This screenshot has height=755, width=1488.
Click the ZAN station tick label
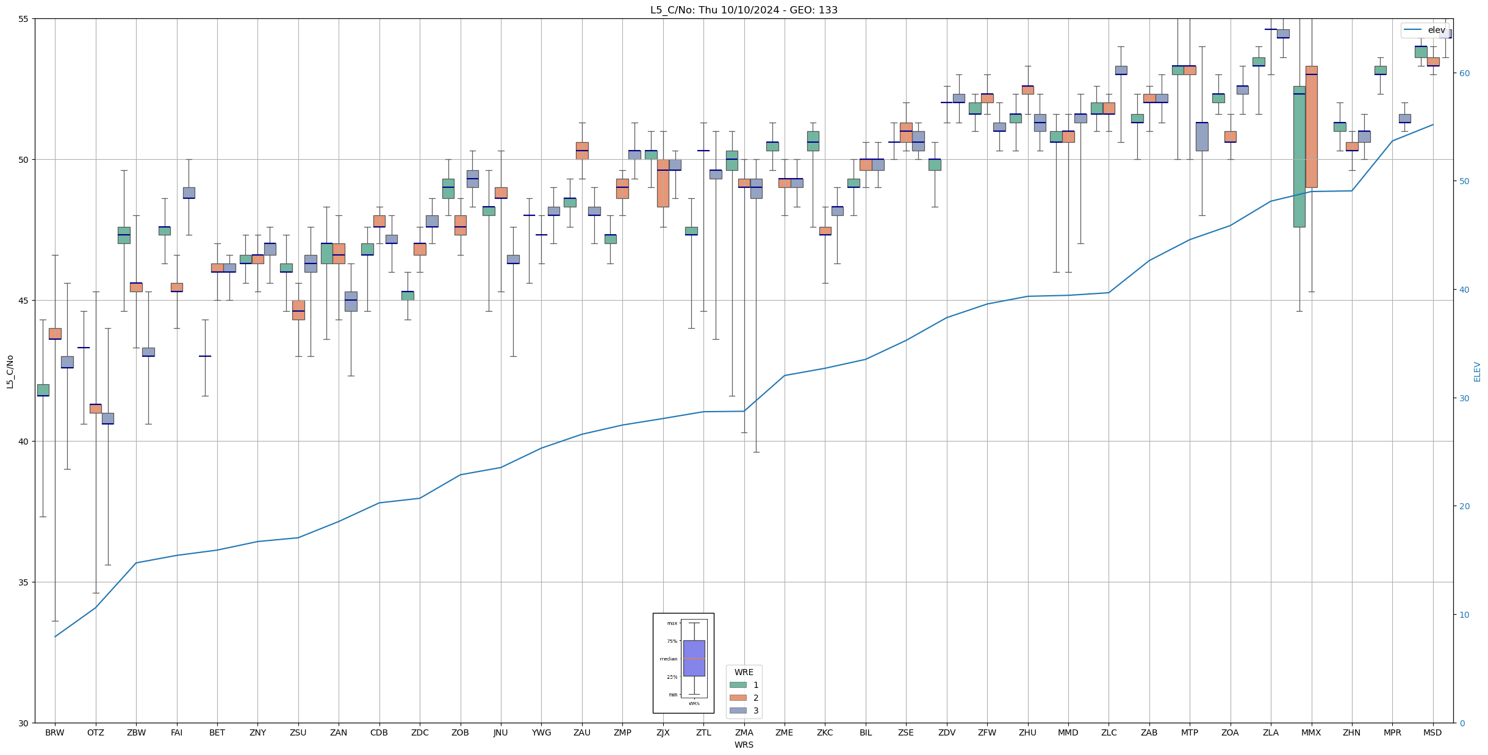(339, 732)
